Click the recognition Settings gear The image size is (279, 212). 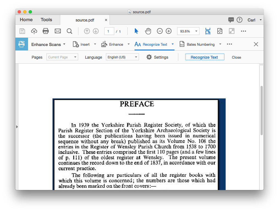[x=149, y=57]
